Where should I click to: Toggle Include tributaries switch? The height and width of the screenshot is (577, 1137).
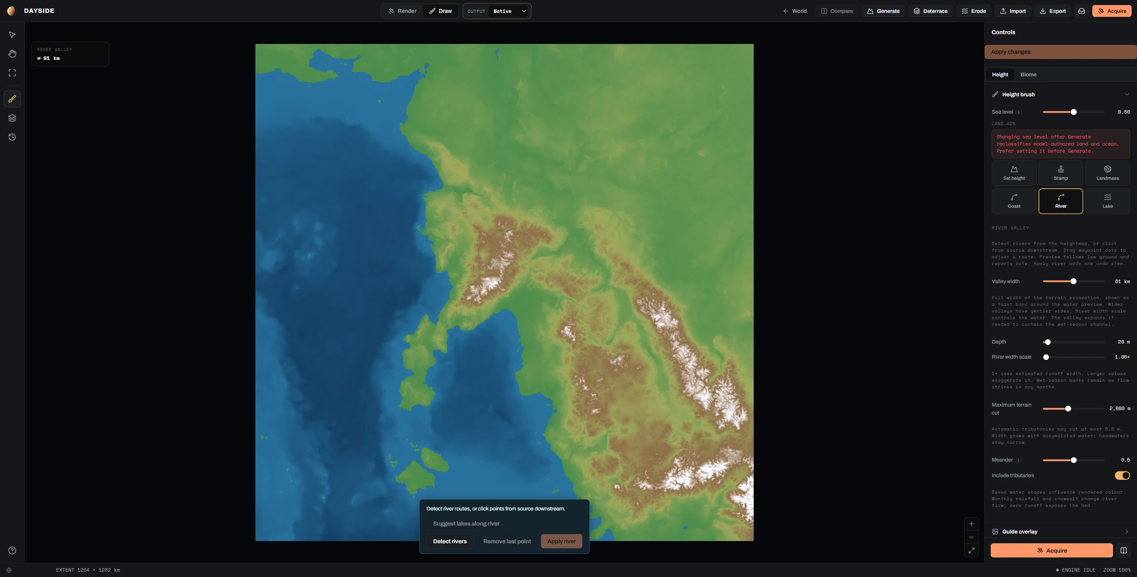1122,475
